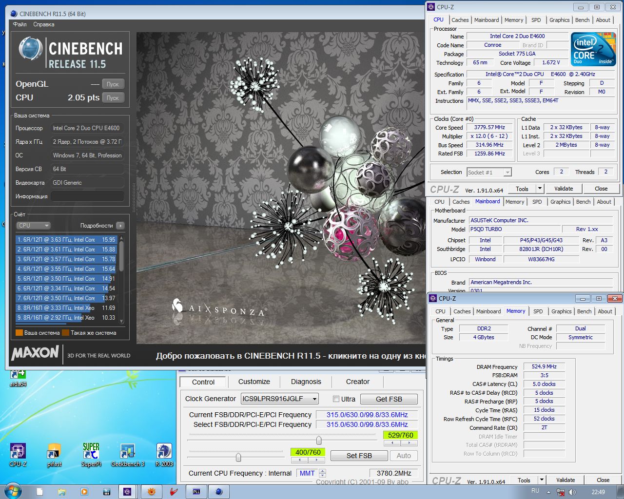Switch to the CINEBENCH blue sphere taskbar button
624x499 pixels.
[219, 492]
